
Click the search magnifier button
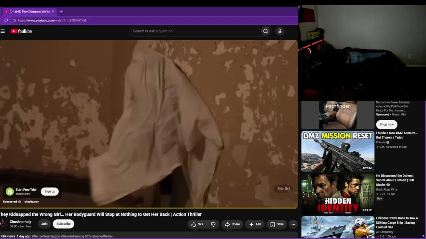(x=266, y=31)
